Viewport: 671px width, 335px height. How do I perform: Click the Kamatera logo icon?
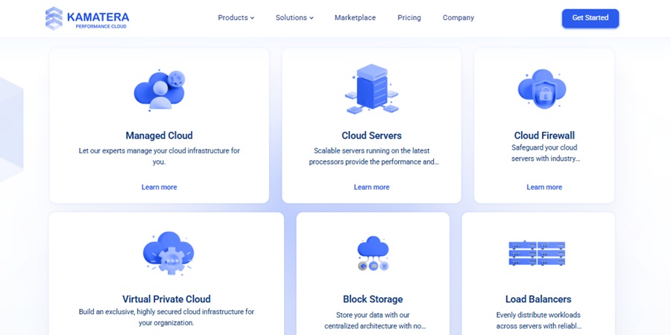coord(54,18)
